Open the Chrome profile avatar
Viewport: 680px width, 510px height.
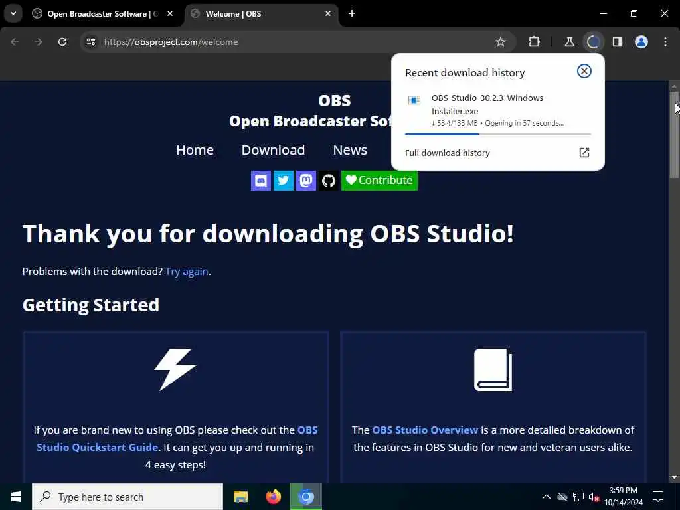pos(641,42)
